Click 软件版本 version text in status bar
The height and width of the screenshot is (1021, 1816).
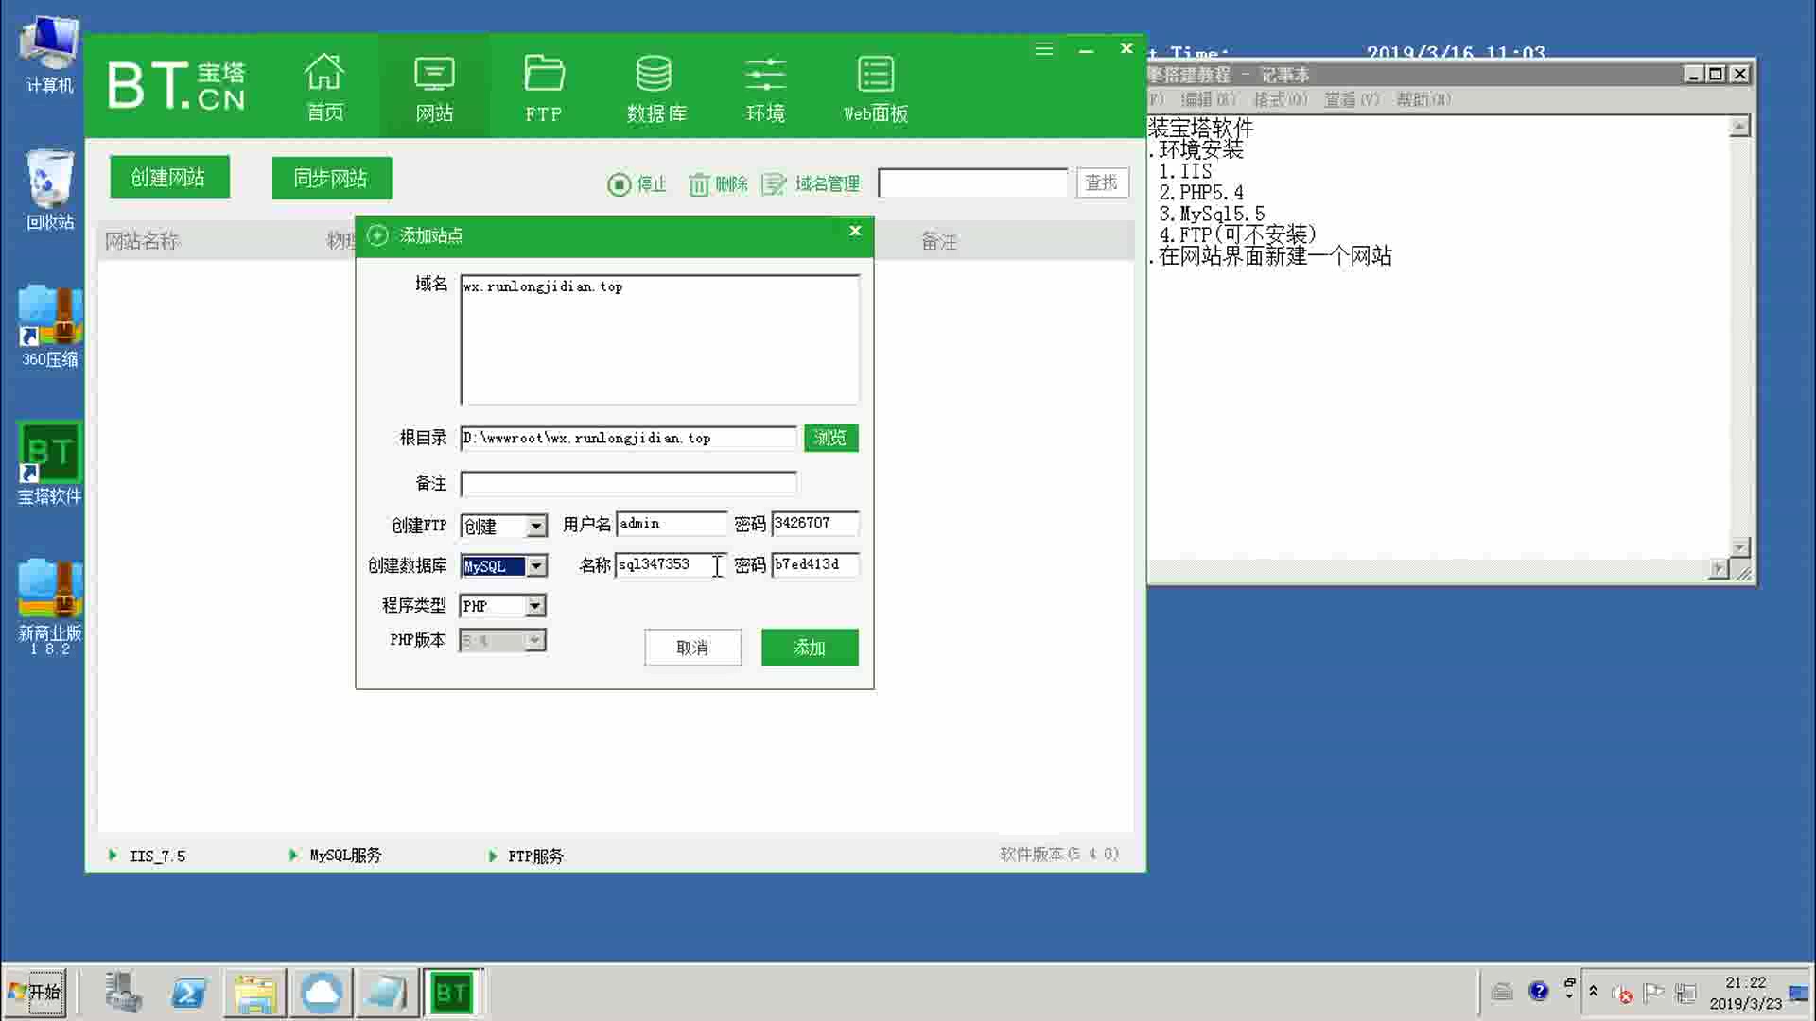pyautogui.click(x=1059, y=855)
